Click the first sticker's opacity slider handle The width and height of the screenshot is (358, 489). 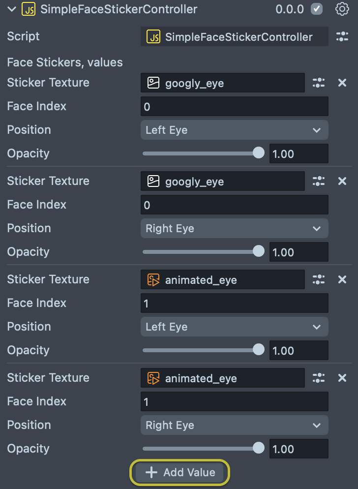[258, 153]
